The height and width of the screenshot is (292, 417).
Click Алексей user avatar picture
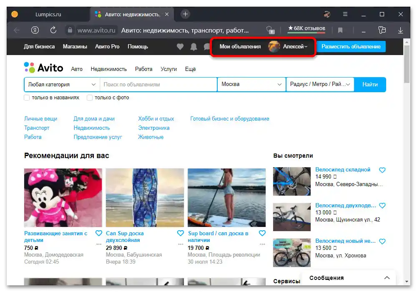pos(274,47)
